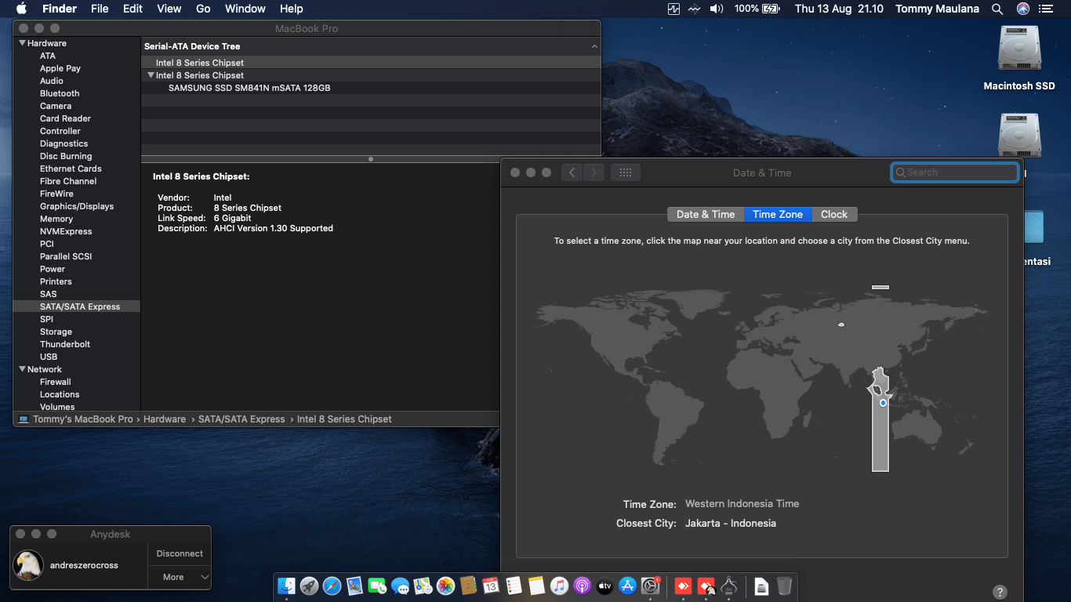
Task: Click the Siri icon in the menu bar
Action: 1022,9
